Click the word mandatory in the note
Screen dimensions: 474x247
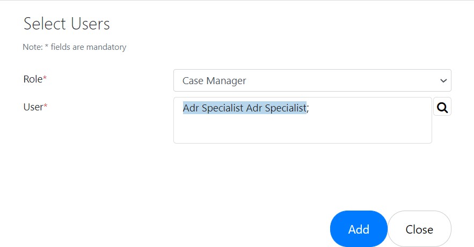tap(106, 47)
